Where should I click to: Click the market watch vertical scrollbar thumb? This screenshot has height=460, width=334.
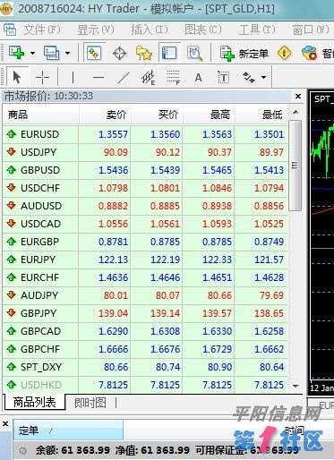295,166
